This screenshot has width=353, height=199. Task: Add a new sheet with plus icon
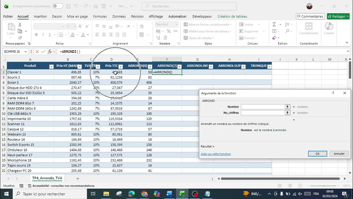coord(78,179)
